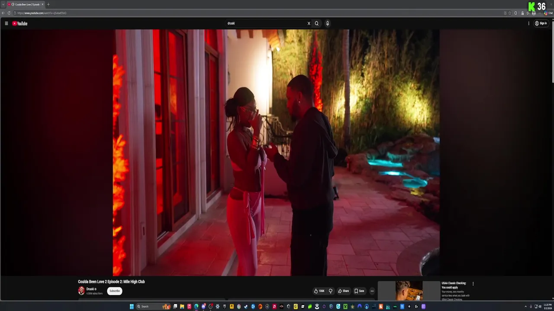Viewport: 554px width, 311px height.
Task: Dislike the video
Action: (330, 291)
